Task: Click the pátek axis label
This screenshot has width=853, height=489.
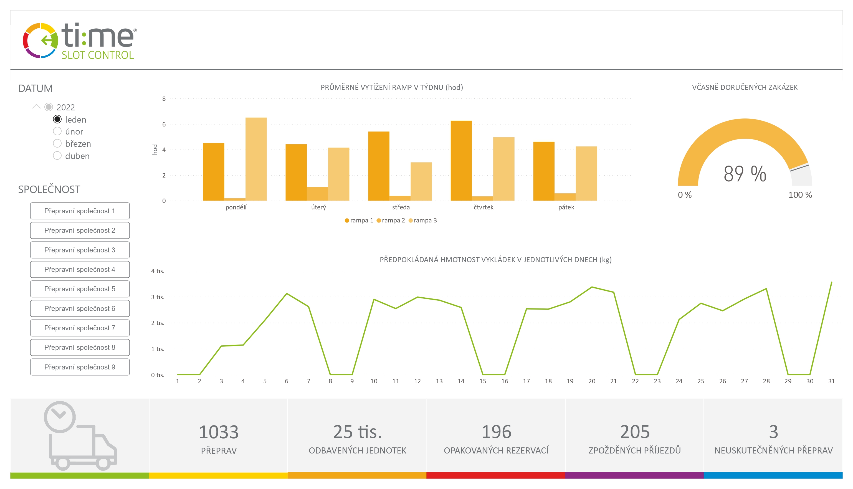Action: point(566,207)
